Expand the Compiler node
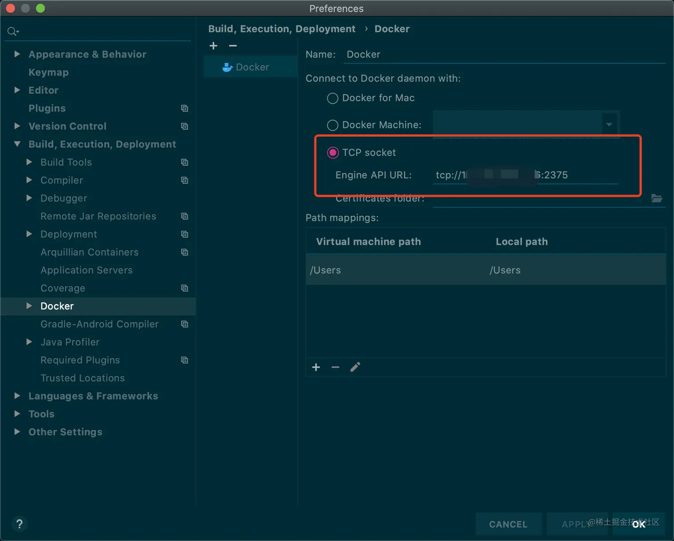 tap(29, 180)
